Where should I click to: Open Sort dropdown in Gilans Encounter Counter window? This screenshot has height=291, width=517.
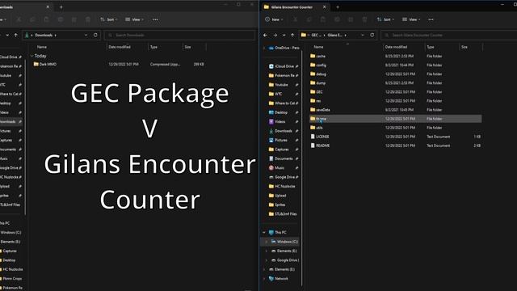pyautogui.click(x=385, y=19)
